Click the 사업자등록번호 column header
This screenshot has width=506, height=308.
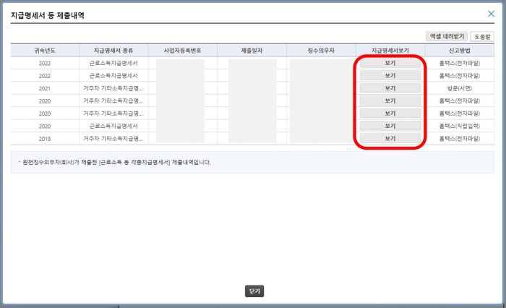[182, 51]
